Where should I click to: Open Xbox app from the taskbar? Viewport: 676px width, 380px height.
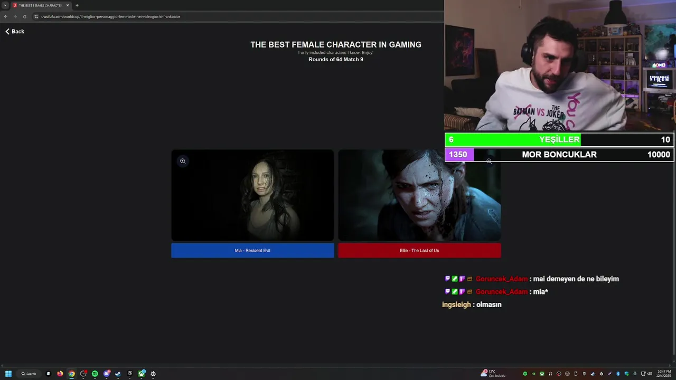pos(142,374)
